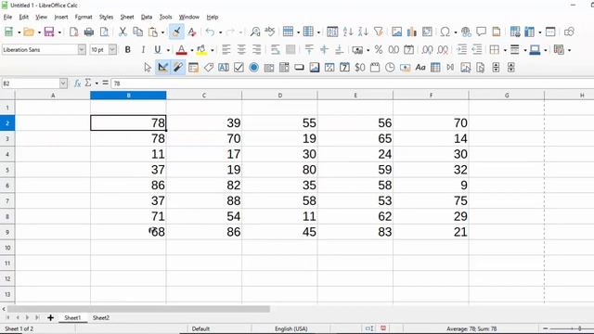Open the Format menu
The height and width of the screenshot is (334, 594).
(84, 17)
